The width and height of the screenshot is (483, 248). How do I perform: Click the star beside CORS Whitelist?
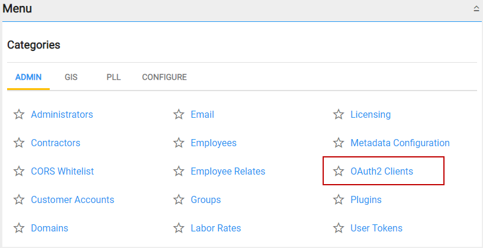coord(19,171)
